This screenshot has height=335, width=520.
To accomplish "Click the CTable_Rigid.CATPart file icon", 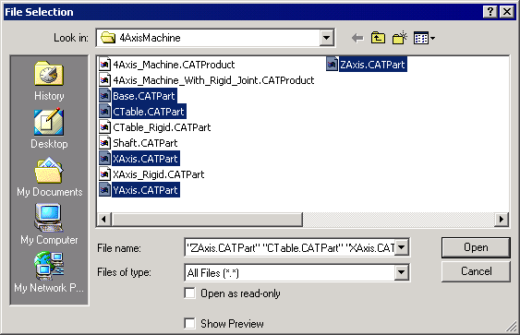I will click(x=104, y=127).
